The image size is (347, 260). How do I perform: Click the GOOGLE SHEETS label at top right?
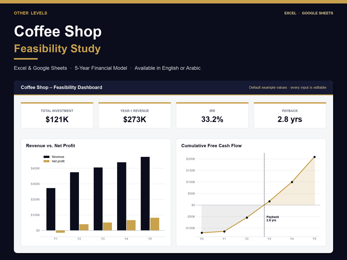[x=318, y=13]
